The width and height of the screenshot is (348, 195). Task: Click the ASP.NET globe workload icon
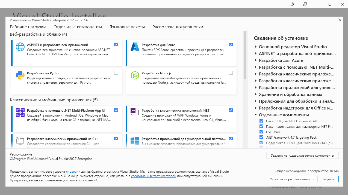[x=20, y=47]
